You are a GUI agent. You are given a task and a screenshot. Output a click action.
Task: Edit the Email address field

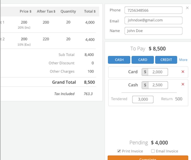pyautogui.click(x=153, y=20)
